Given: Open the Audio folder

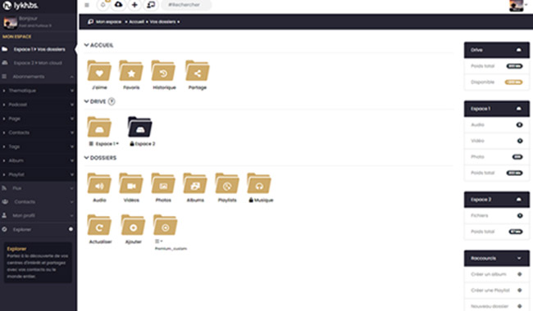Looking at the screenshot, I should tap(99, 183).
